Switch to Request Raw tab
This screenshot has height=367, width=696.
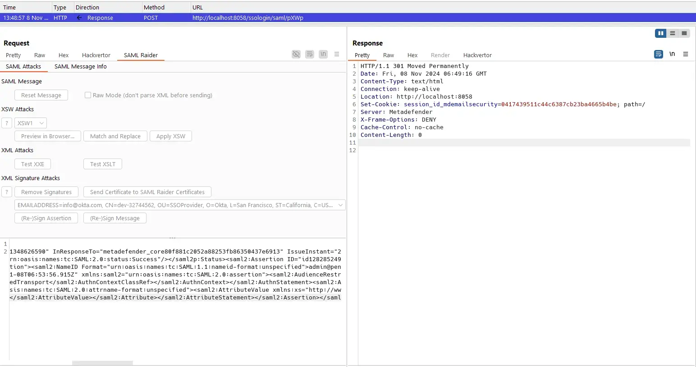pos(40,55)
